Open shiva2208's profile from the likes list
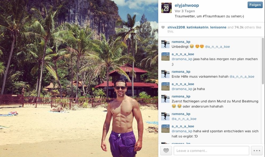 coord(176,27)
